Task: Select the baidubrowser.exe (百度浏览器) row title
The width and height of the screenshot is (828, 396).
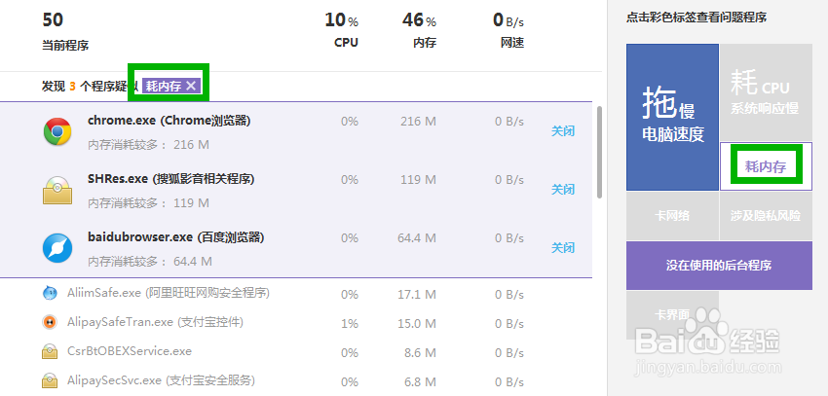Action: pyautogui.click(x=176, y=237)
